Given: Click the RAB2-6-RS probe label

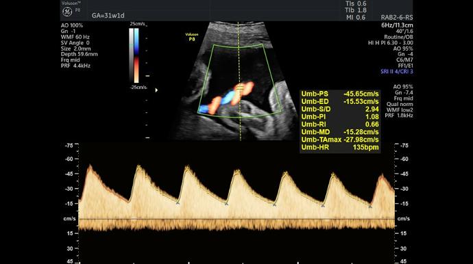Looking at the screenshot, I should [x=397, y=18].
